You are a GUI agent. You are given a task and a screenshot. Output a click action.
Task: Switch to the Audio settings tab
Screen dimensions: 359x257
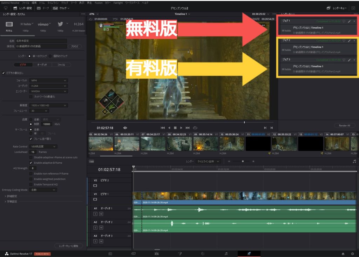coord(42,65)
